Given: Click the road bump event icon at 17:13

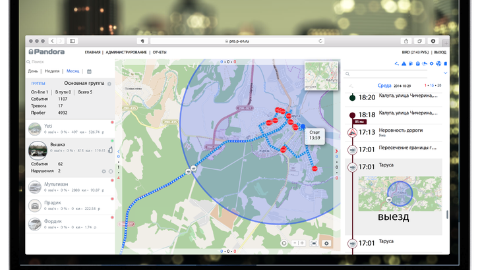Looking at the screenshot, I should 352,132.
